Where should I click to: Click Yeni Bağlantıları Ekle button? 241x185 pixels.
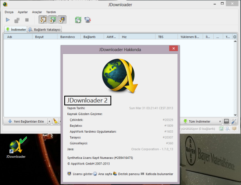click(26, 121)
